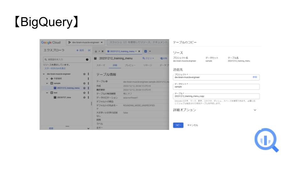Close the 20231212_training_menu tab
Viewport: 301px width, 169px height.
139,51
